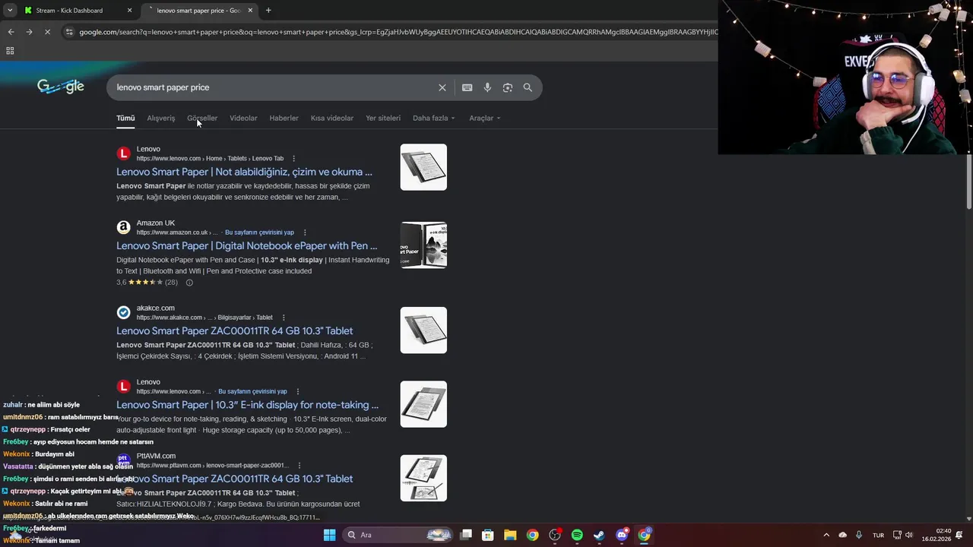The height and width of the screenshot is (547, 973).
Task: Open the apps grid in bookmarks bar
Action: [x=10, y=51]
